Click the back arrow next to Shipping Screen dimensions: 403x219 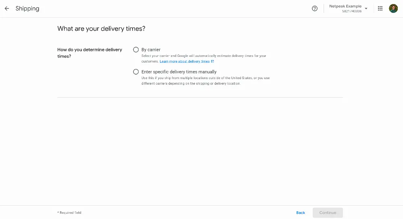(x=7, y=8)
